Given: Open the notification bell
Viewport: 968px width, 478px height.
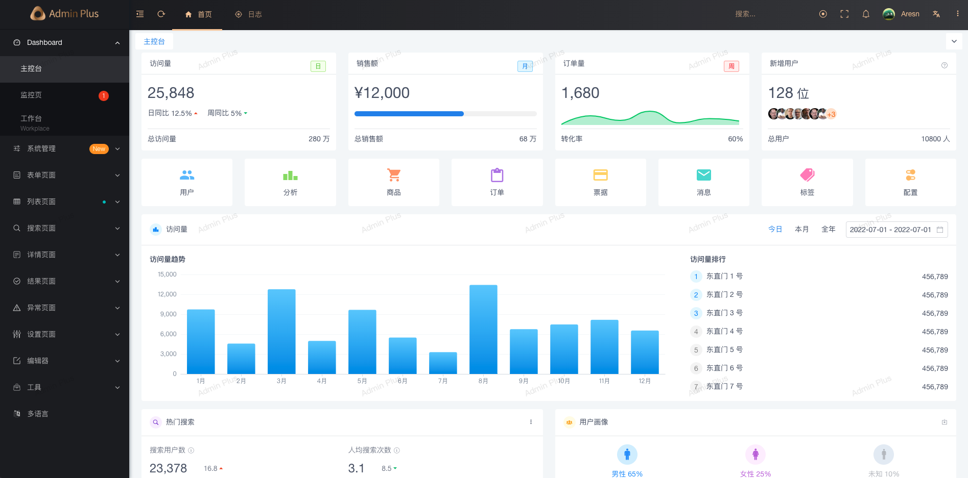Looking at the screenshot, I should pos(866,14).
